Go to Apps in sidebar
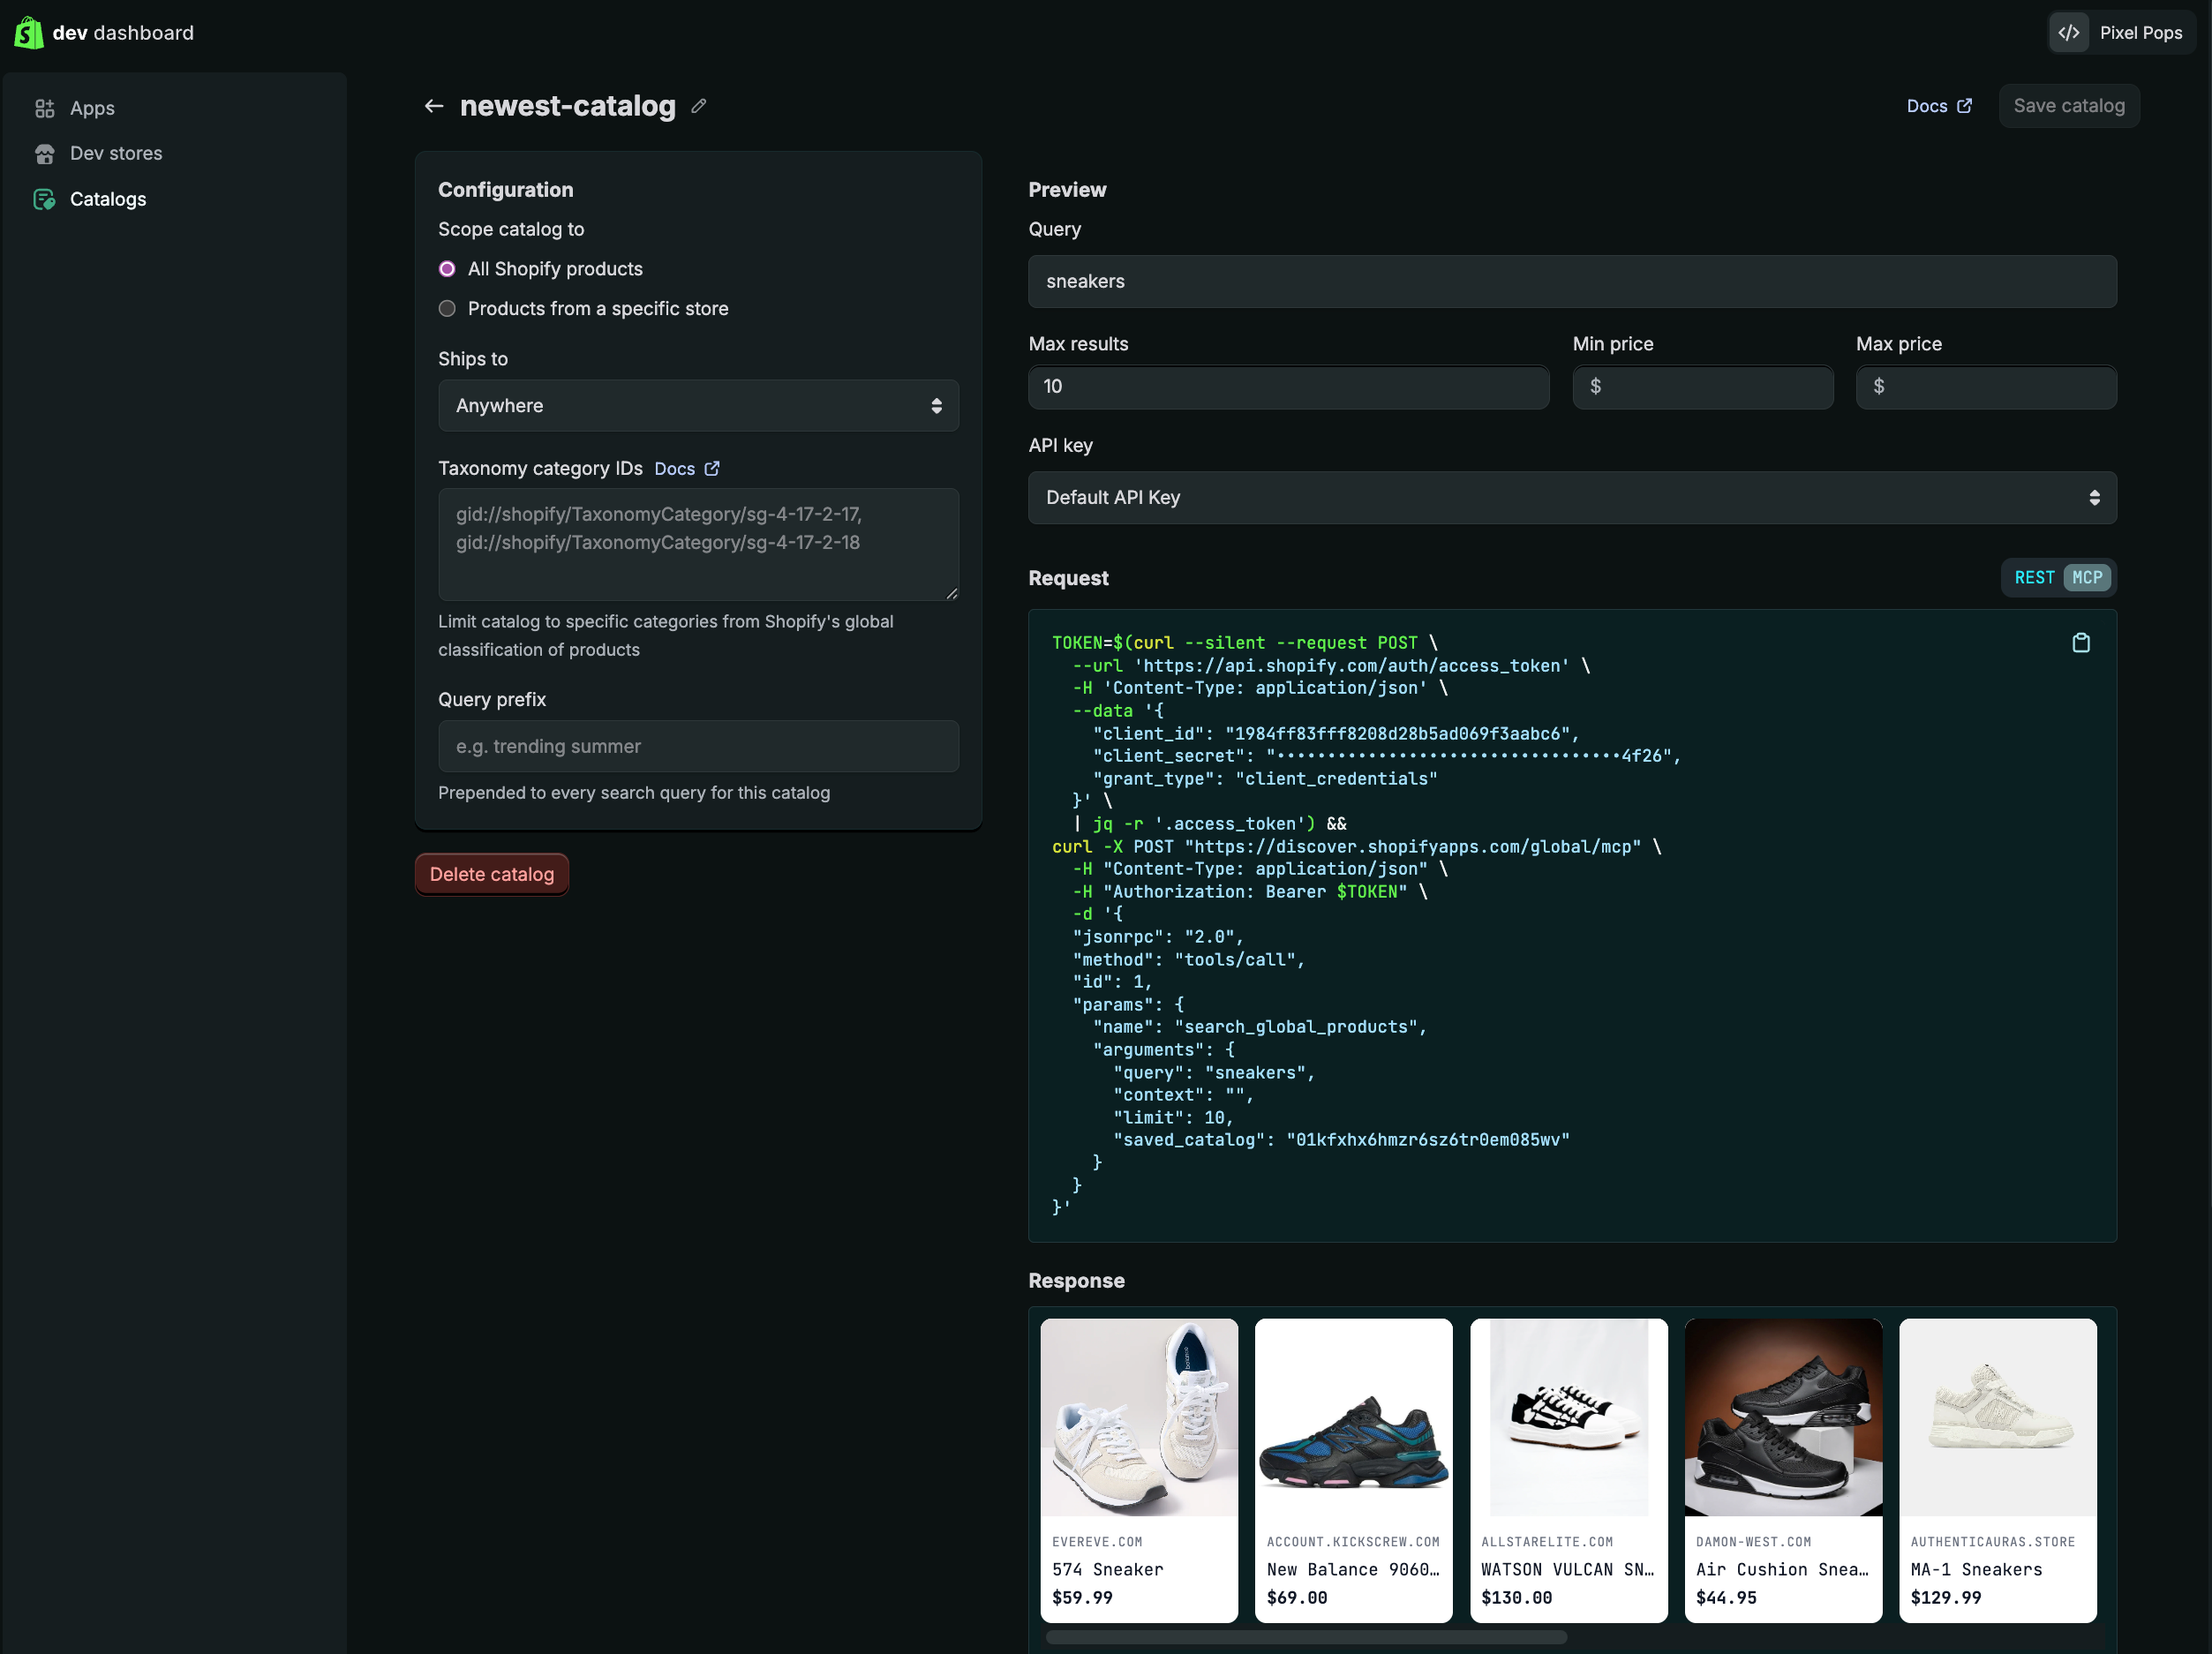Image resolution: width=2212 pixels, height=1654 pixels. [92, 108]
